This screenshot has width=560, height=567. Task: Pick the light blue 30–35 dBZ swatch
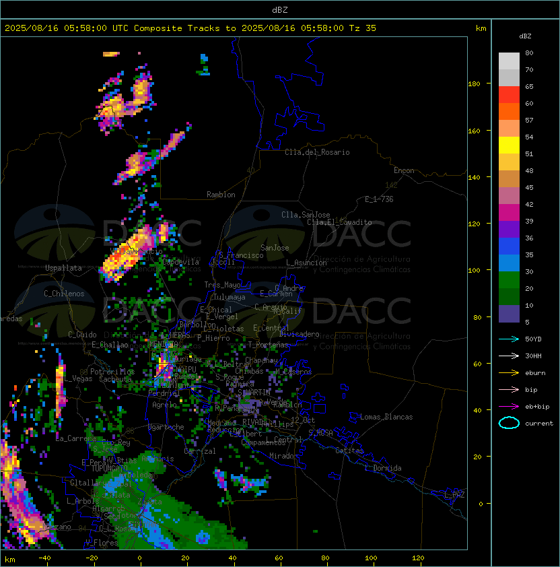coord(509,263)
